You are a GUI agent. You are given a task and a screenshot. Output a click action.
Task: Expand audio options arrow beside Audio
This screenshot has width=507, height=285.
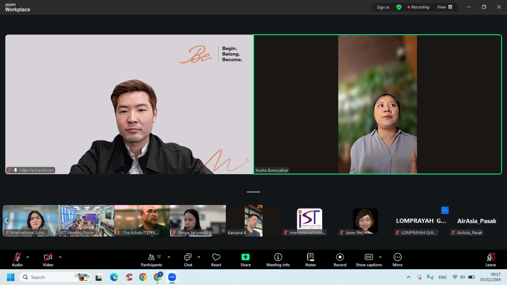(x=28, y=257)
